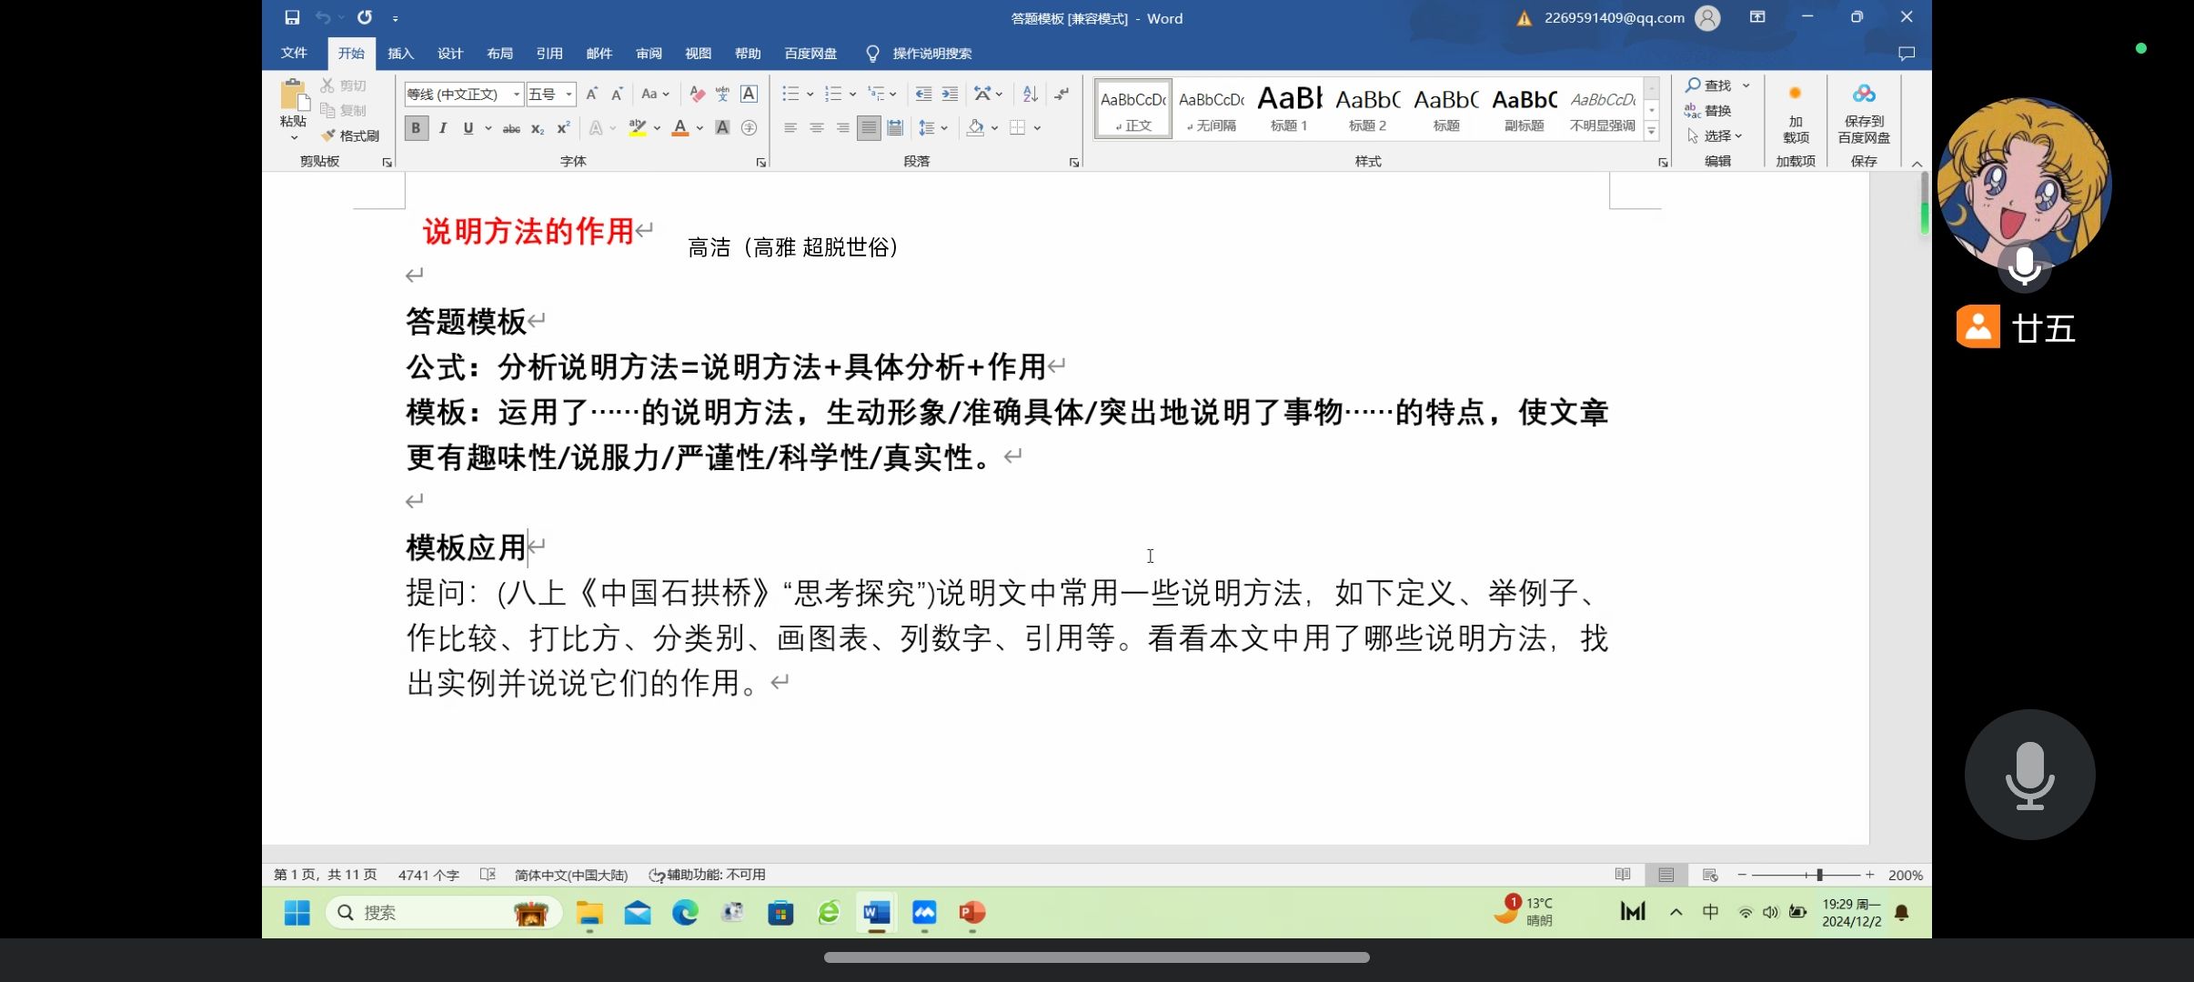Viewport: 2194px width, 982px height.
Task: Toggle Strikethrough text formatting
Action: coord(511,128)
